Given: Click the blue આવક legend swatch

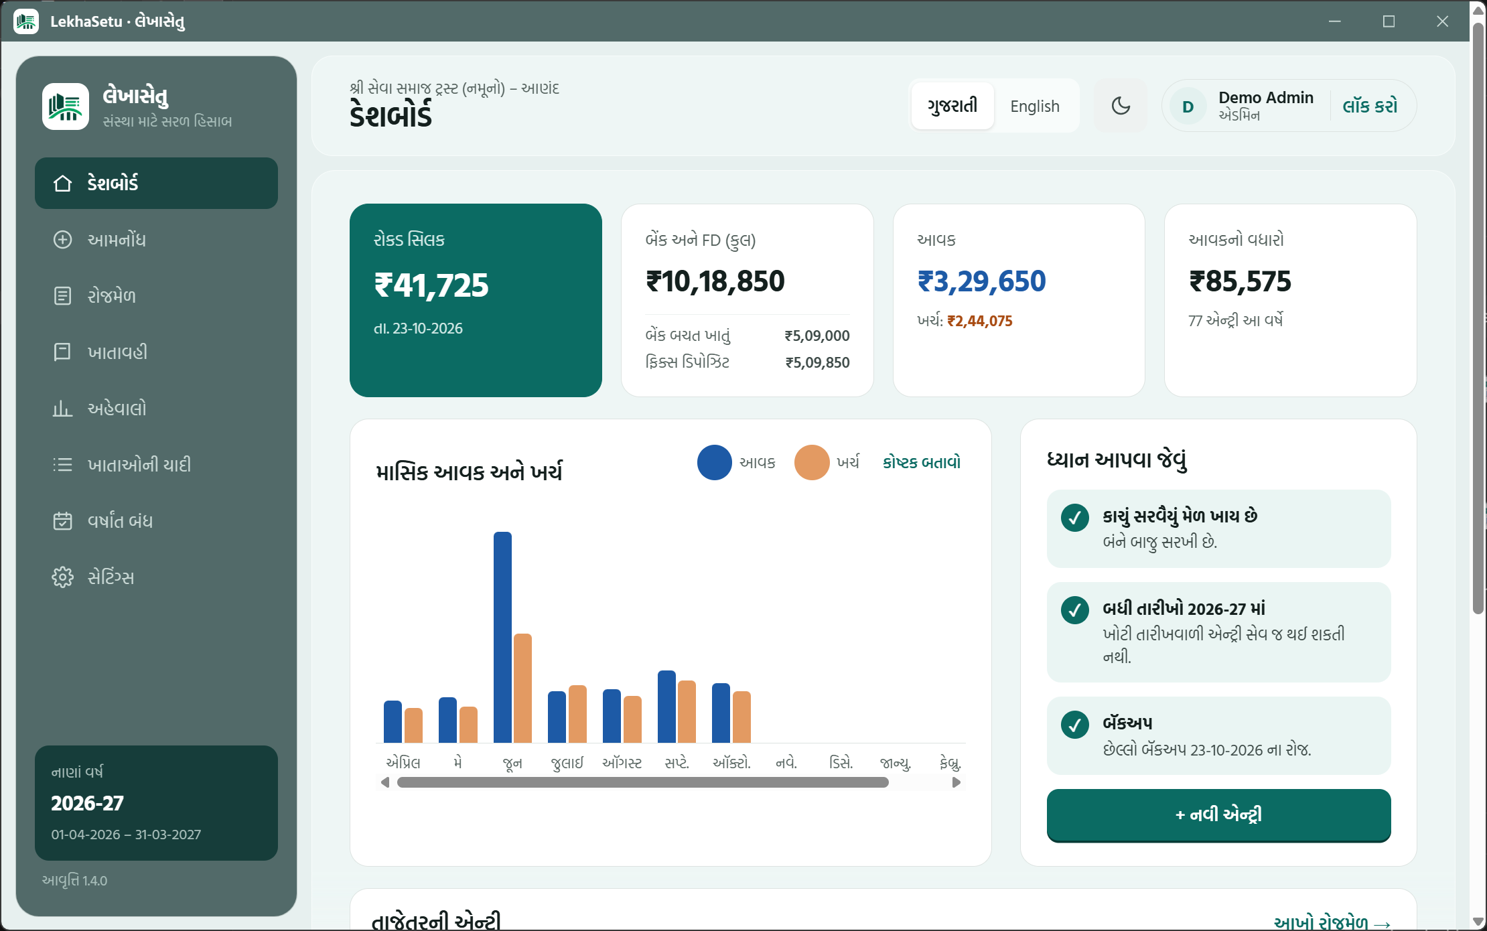Looking at the screenshot, I should pos(714,463).
